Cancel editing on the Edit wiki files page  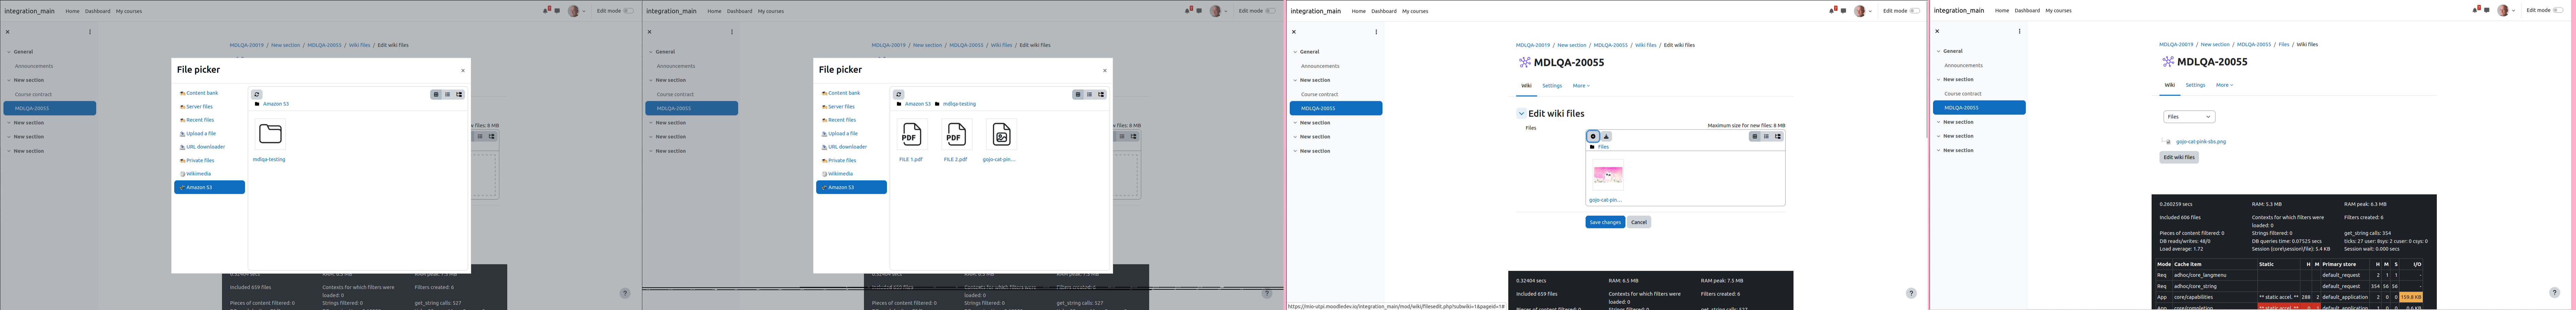tap(1639, 222)
